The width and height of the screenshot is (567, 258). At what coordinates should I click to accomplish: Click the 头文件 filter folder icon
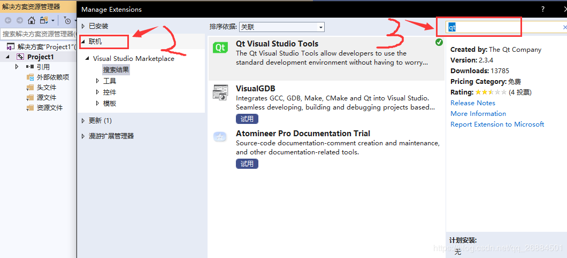pyautogui.click(x=30, y=88)
